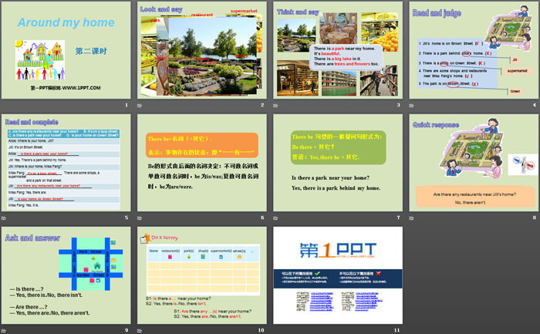The image size is (540, 334).
Task: Select the 'Do a survey' table slide
Action: coord(201,275)
